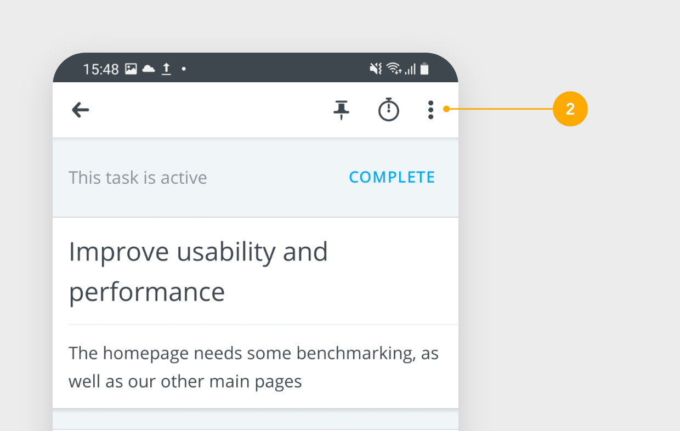Edit the title 'Improve usability and performance'

(199, 271)
